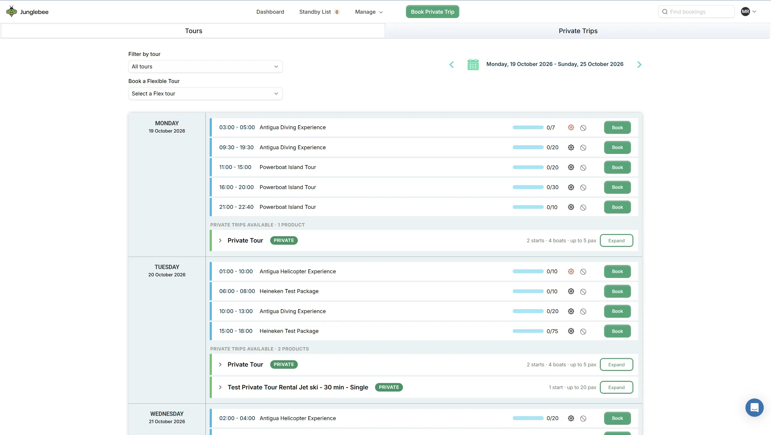Click block icon for Tuesday 15:00 Heineken Test Package
771x435 pixels.
(x=583, y=332)
